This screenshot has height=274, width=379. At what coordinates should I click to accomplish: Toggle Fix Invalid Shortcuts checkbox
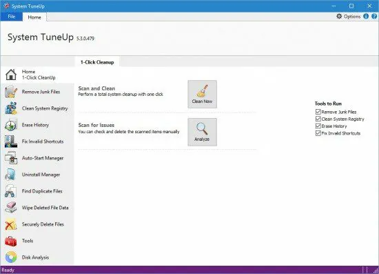(x=318, y=133)
